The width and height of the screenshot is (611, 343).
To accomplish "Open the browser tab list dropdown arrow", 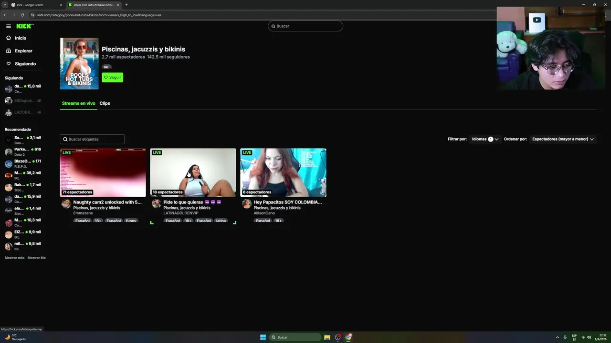I will point(4,5).
